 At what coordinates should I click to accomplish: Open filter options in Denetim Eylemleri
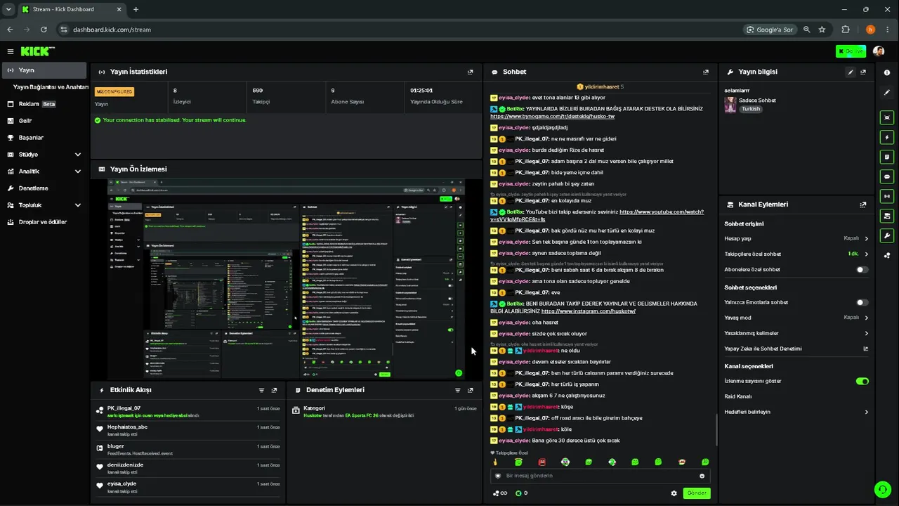coord(458,390)
